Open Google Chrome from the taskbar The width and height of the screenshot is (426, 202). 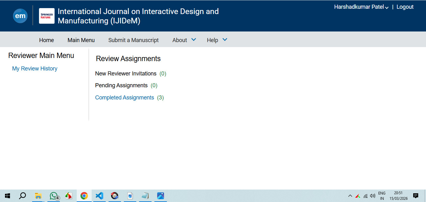point(84,196)
